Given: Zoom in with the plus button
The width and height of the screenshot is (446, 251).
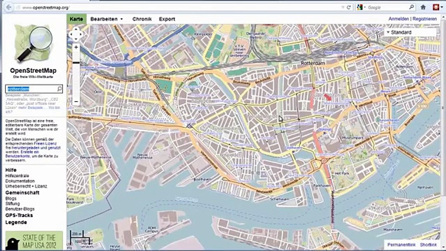Looking at the screenshot, I should point(76,47).
